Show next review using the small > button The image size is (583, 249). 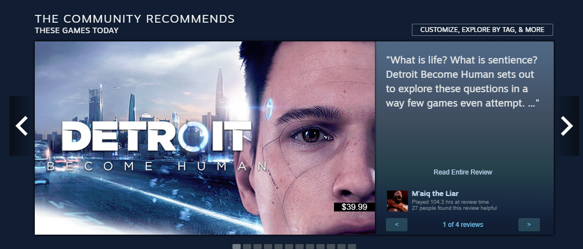pyautogui.click(x=529, y=225)
